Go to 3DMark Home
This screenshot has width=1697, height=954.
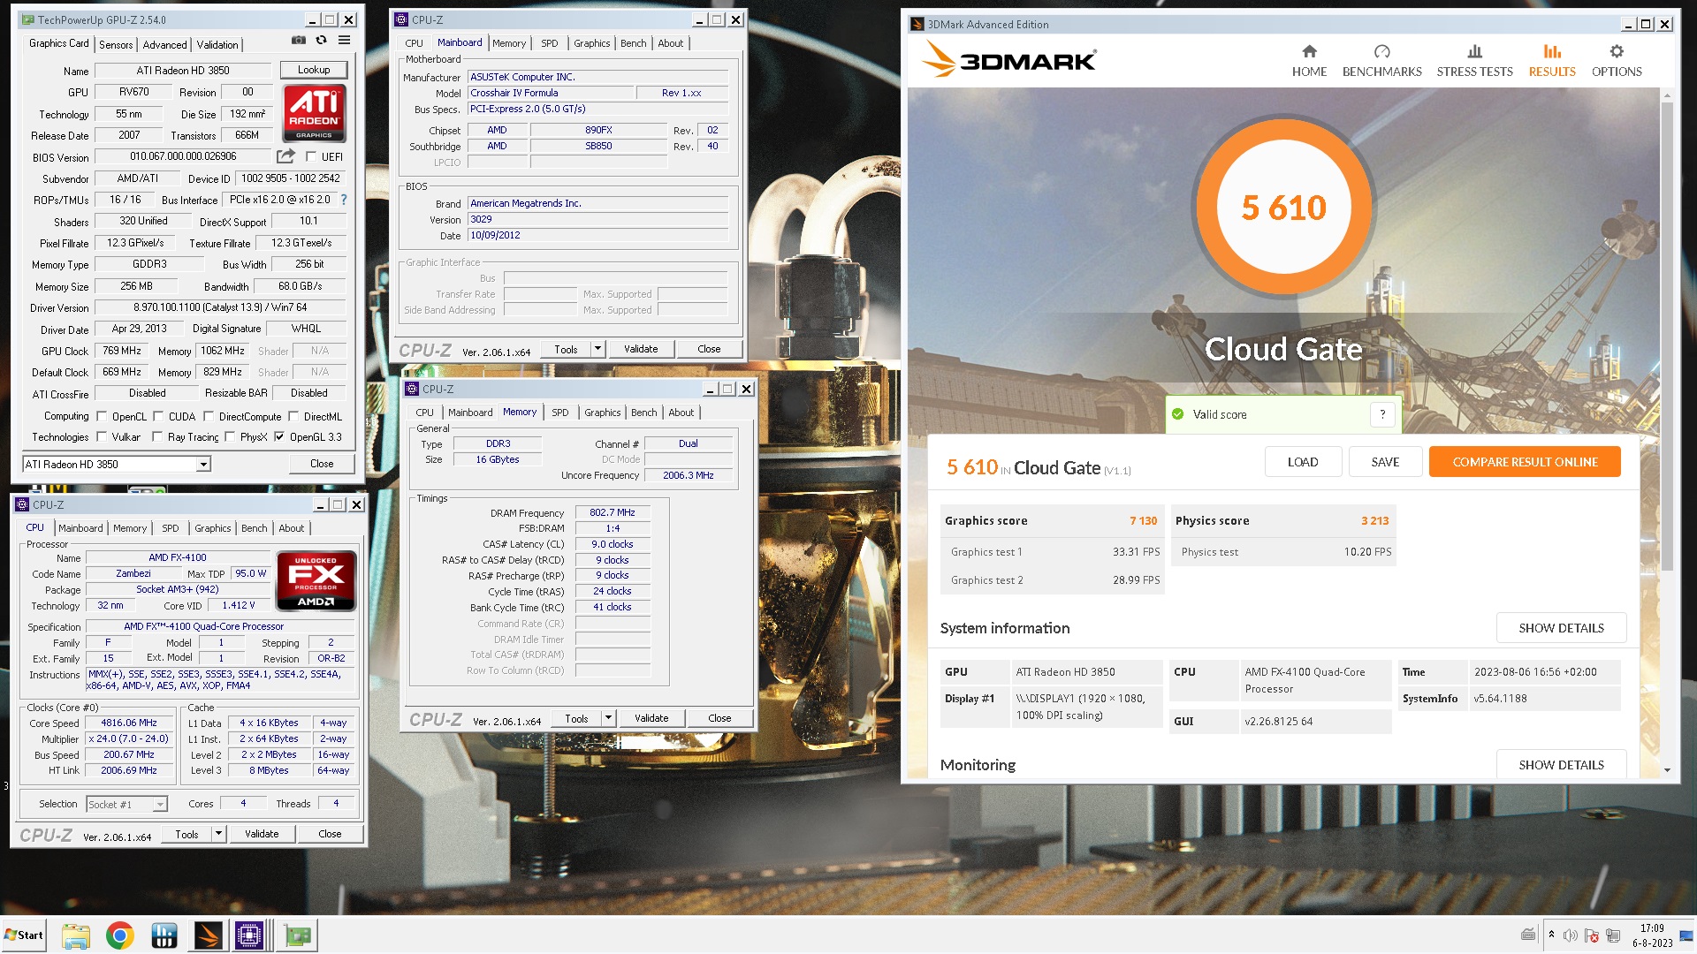pyautogui.click(x=1309, y=61)
